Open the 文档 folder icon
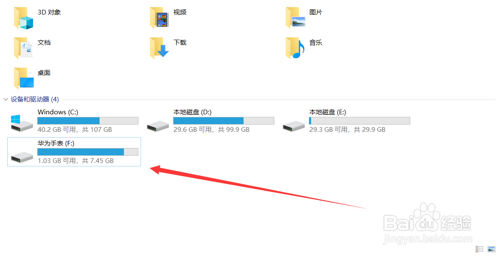Screen dimensions: 500x256 click(x=23, y=48)
